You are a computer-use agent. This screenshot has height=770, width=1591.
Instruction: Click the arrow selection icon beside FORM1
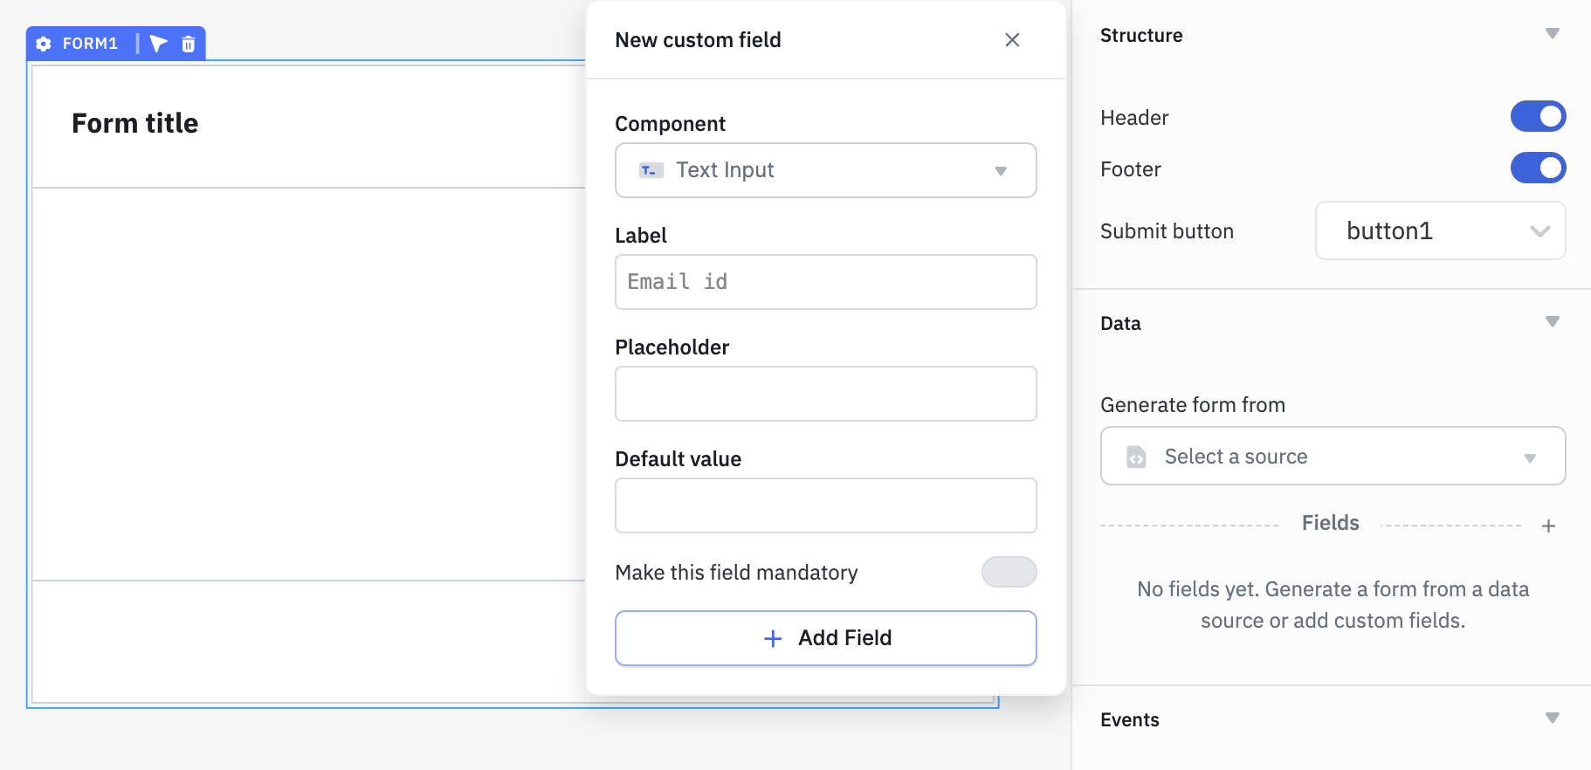coord(157,43)
